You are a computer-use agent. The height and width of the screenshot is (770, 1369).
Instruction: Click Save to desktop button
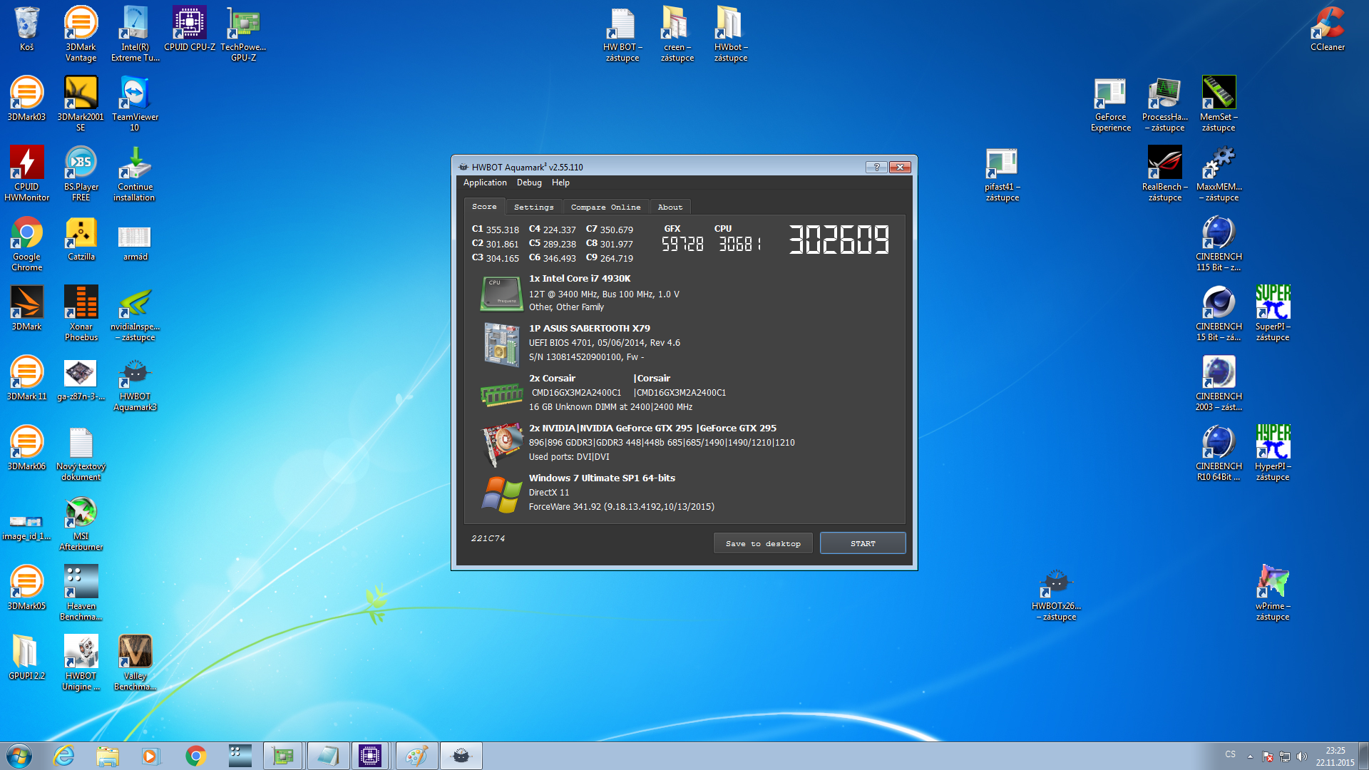[x=763, y=543]
